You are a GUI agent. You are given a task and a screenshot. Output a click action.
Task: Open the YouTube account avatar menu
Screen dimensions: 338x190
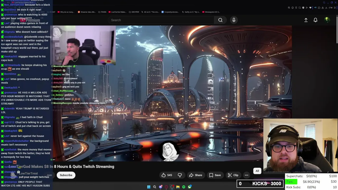tap(327, 20)
